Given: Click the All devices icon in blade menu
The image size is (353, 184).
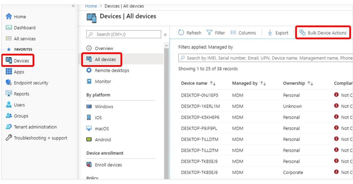Looking at the screenshot, I should [x=89, y=59].
